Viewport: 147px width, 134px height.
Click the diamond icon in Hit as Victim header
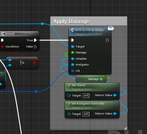click(x=73, y=30)
